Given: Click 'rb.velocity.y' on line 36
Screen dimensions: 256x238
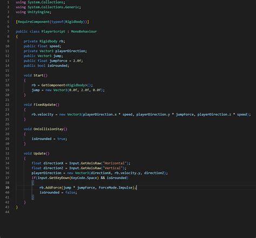Looking at the screenshot, I should (x=127, y=173).
